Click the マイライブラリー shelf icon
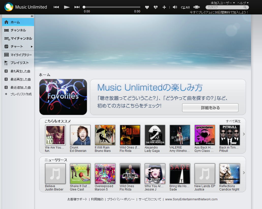The width and height of the screenshot is (262, 209). (x=6, y=55)
